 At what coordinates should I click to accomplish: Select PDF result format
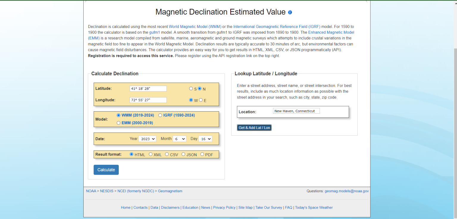pyautogui.click(x=202, y=154)
